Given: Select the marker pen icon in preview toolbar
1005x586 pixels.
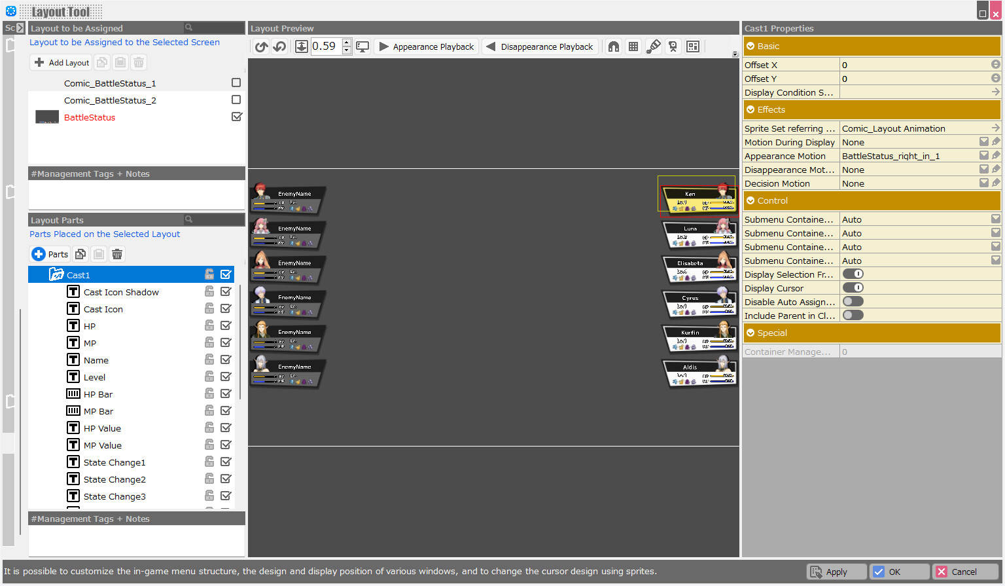Looking at the screenshot, I should [x=653, y=46].
